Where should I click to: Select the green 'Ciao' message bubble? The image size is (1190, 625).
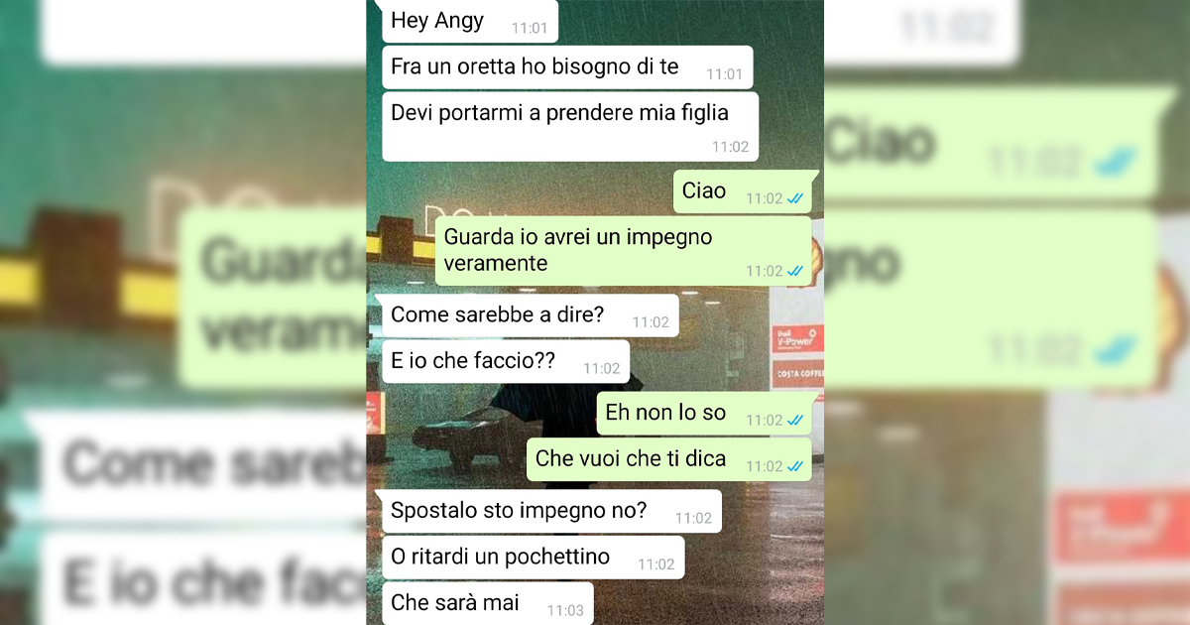[743, 191]
